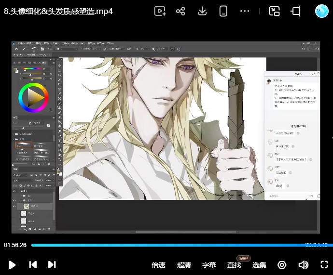Viewport: 333px width, 275px height.
Task: Open the brush blend mode dropdown
Action: click(x=66, y=49)
